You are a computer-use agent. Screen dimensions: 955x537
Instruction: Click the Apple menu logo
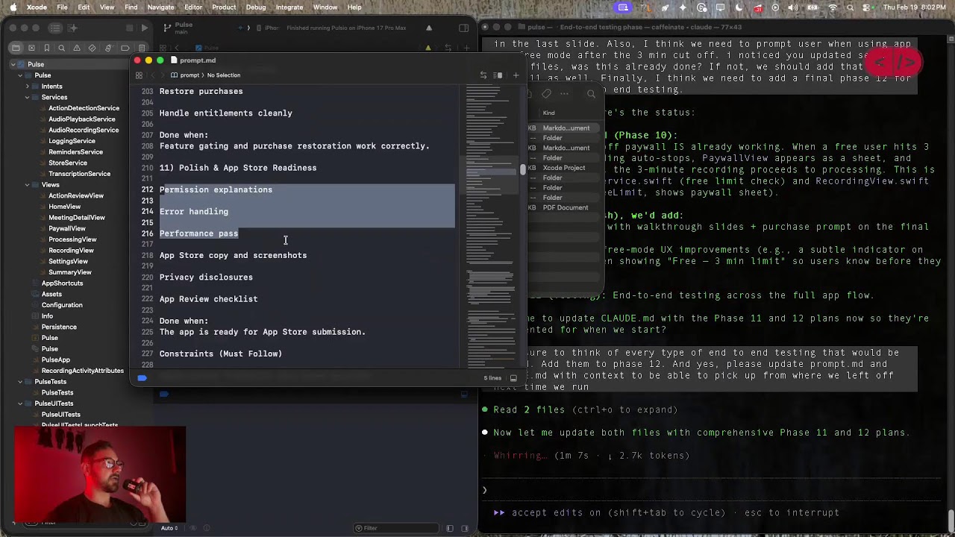tap(13, 7)
